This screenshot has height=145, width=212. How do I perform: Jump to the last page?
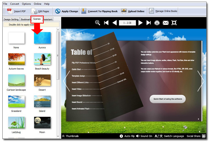click(149, 23)
